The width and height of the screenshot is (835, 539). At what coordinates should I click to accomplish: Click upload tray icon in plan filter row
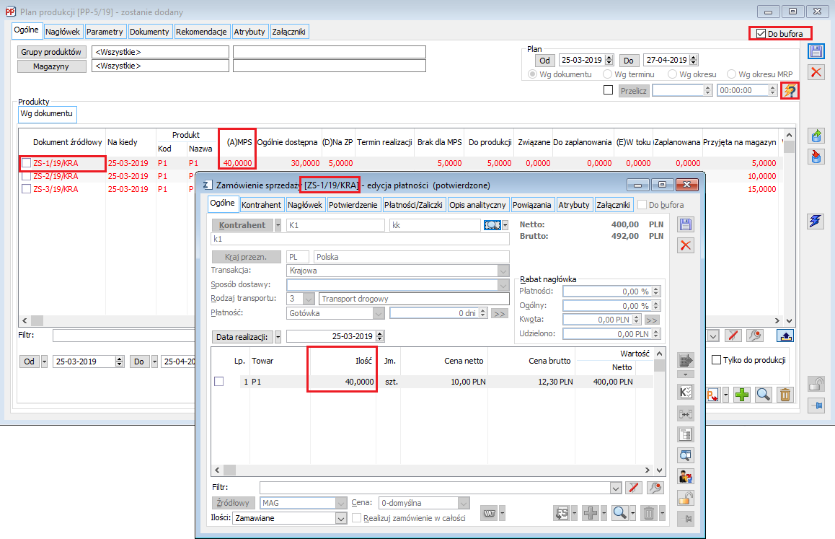click(x=786, y=336)
